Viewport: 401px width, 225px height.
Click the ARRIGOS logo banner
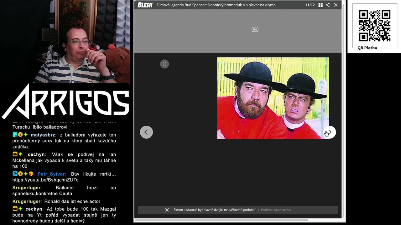65,102
